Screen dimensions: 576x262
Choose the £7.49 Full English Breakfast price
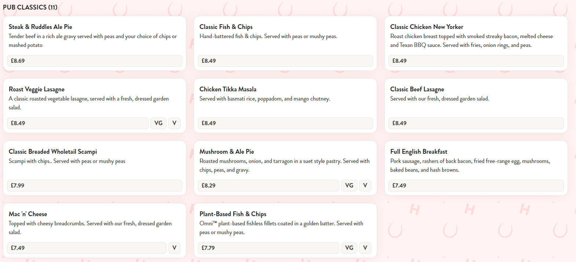[476, 186]
